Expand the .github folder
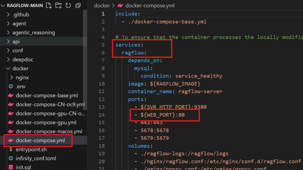 click(8, 15)
